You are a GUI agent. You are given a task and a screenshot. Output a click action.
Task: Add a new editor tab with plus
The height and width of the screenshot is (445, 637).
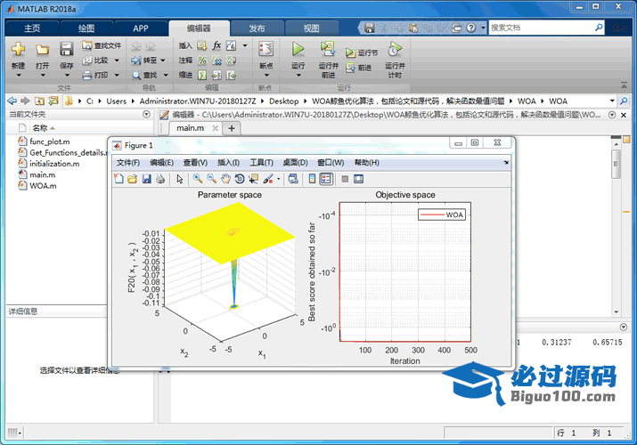click(x=232, y=128)
